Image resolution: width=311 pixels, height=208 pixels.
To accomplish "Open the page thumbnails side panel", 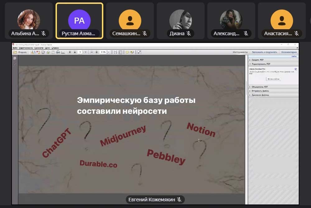I will coord(15,59).
